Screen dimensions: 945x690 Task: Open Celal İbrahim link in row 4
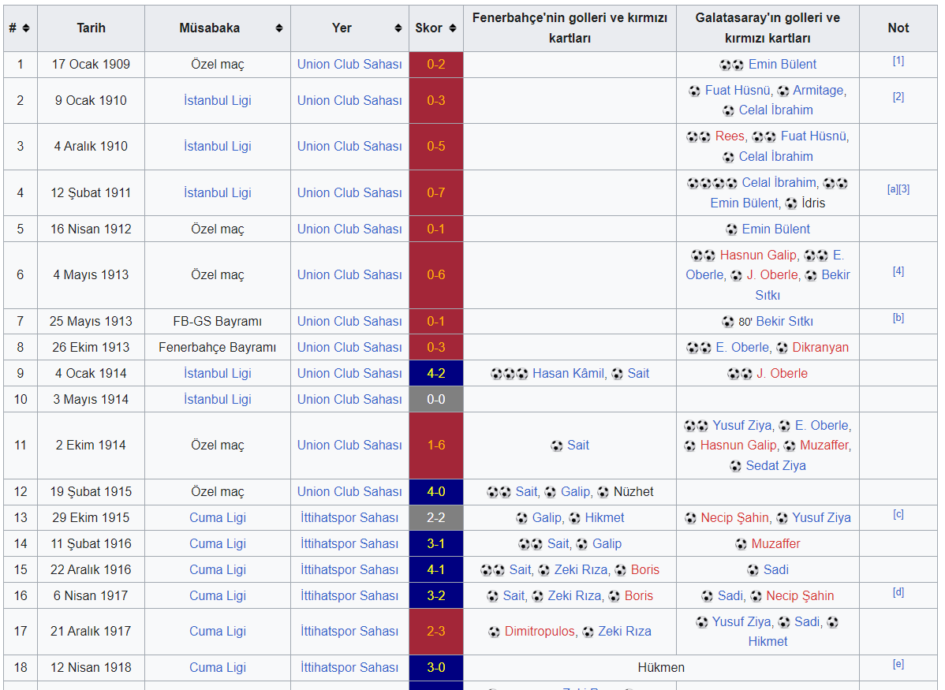tap(779, 183)
